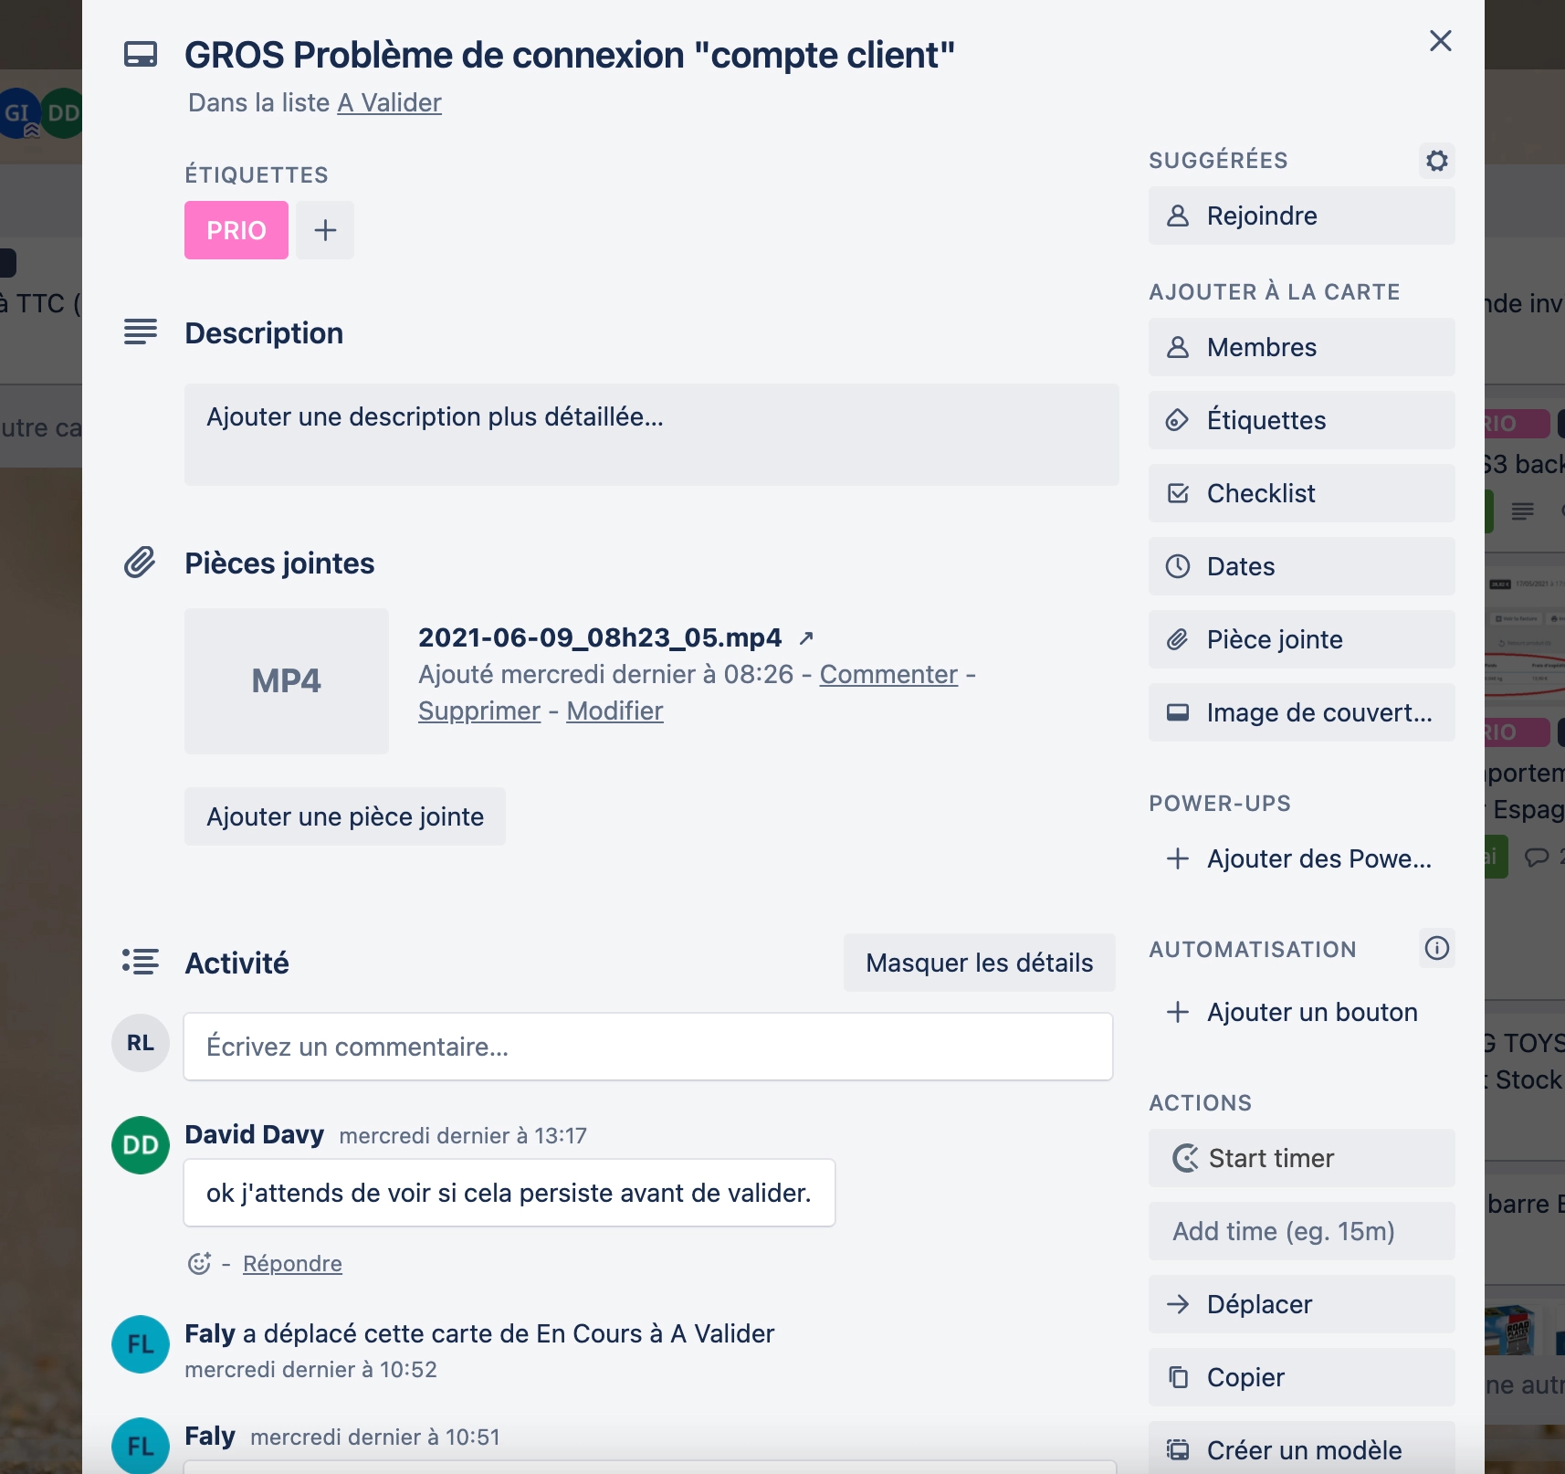The image size is (1565, 1474).
Task: Add a new label with plus icon
Action: pyautogui.click(x=325, y=230)
